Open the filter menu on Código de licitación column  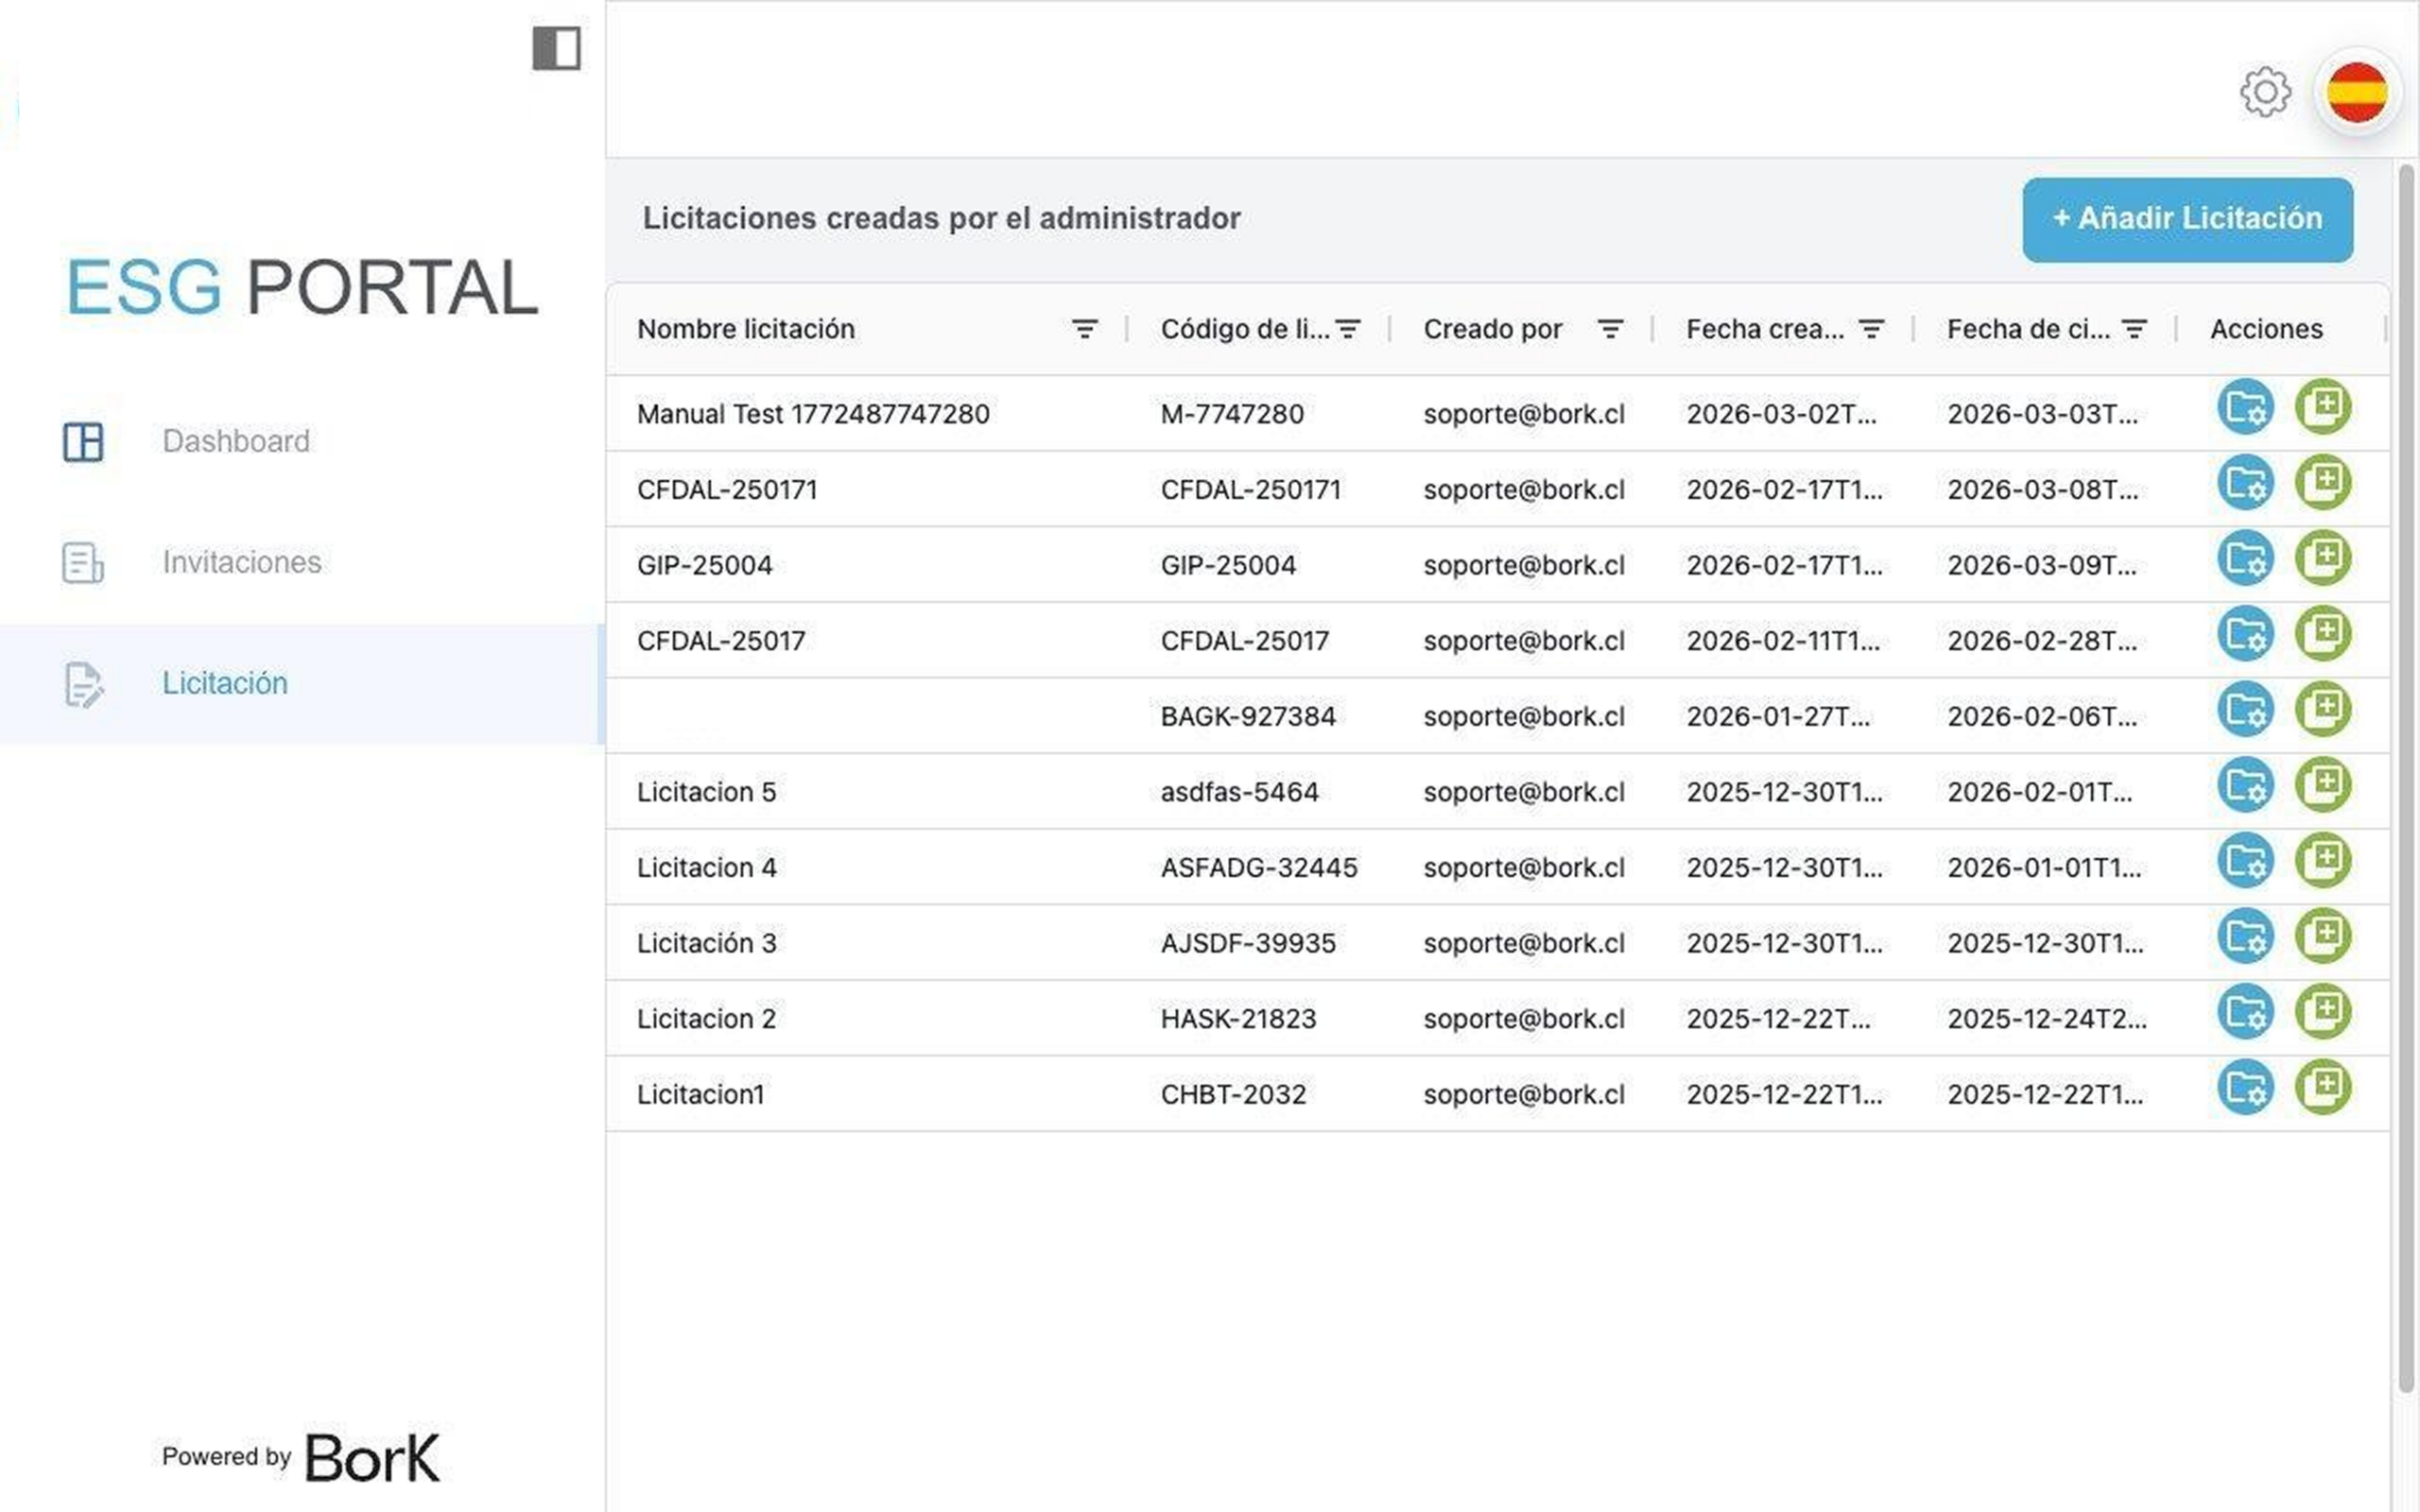point(1348,329)
